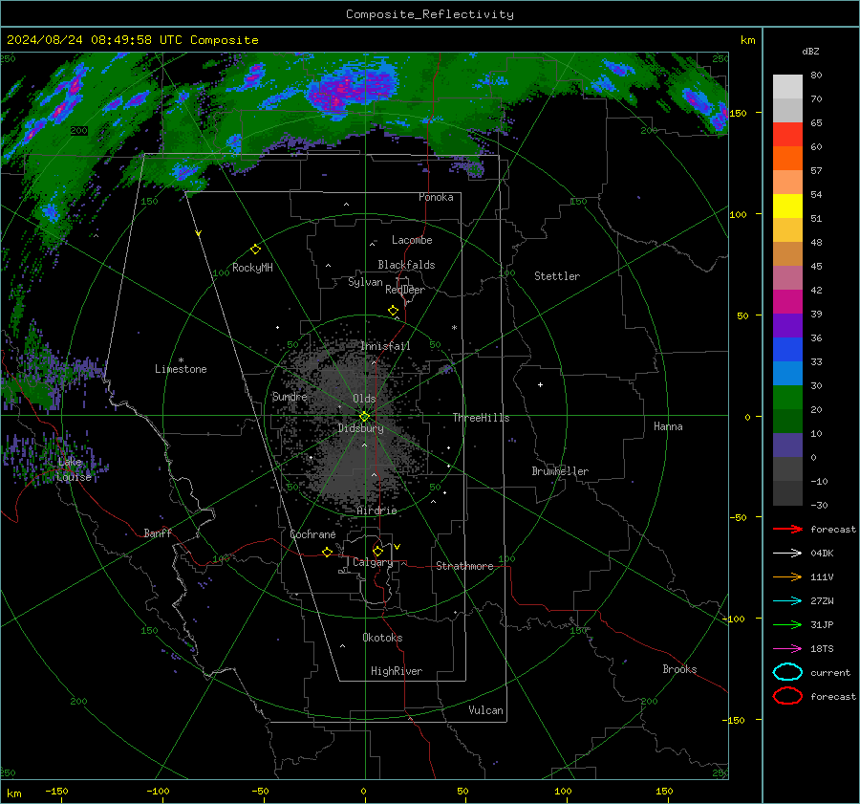Click the asterisk marker above Limestone
The image size is (860, 804).
(181, 360)
